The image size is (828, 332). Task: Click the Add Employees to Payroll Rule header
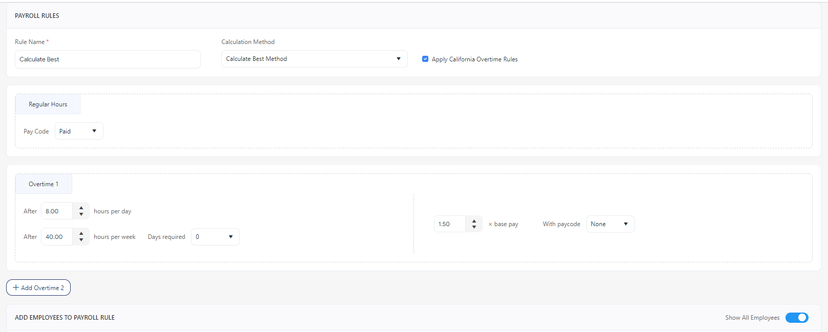(65, 318)
